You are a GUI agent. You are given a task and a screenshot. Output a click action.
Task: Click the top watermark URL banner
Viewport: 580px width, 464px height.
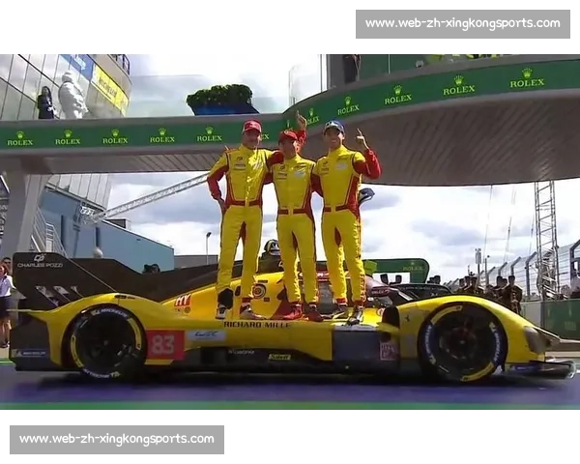tap(463, 23)
